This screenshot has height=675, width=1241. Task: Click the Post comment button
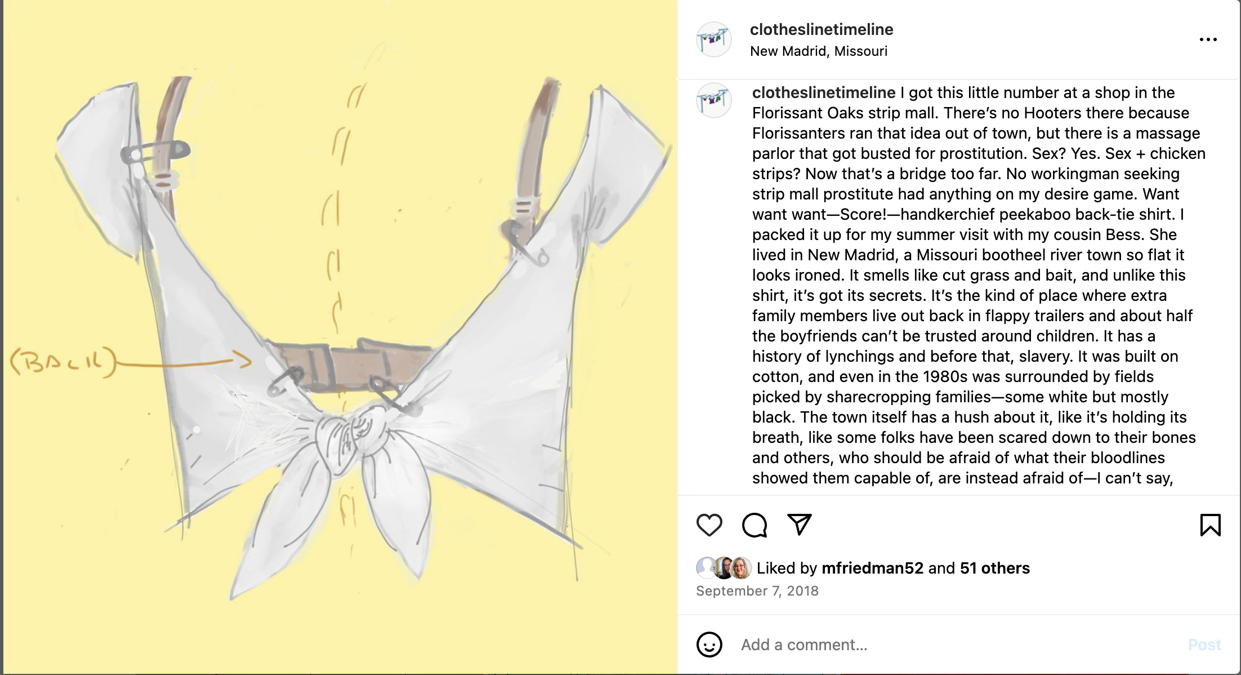pos(1204,645)
